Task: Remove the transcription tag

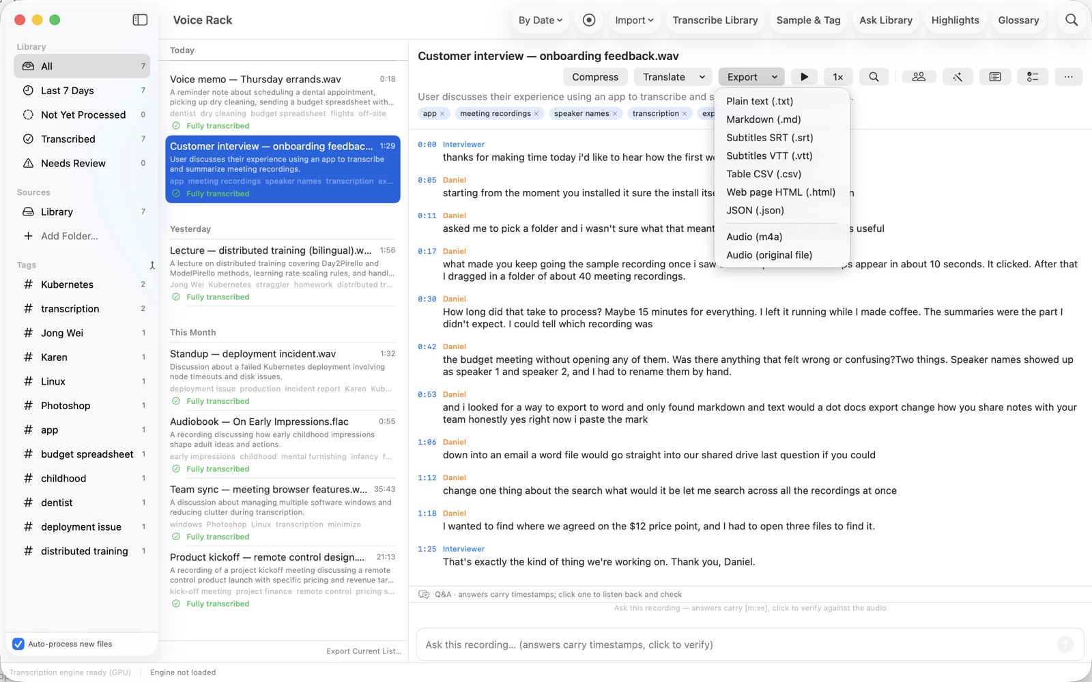Action: tap(685, 114)
